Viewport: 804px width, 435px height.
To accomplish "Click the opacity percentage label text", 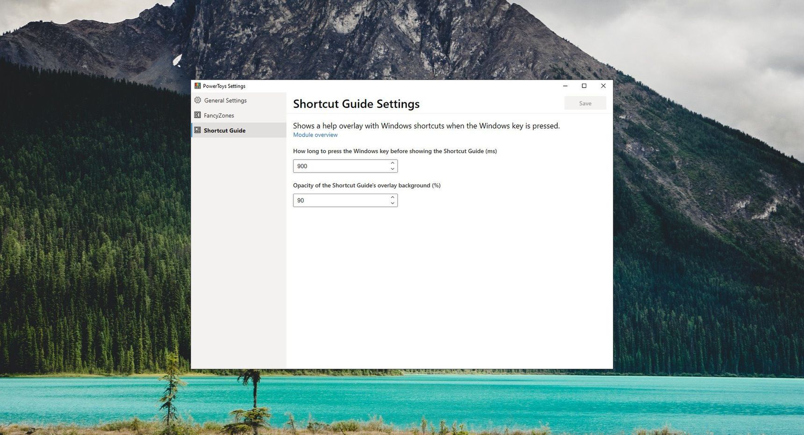I will click(x=367, y=185).
